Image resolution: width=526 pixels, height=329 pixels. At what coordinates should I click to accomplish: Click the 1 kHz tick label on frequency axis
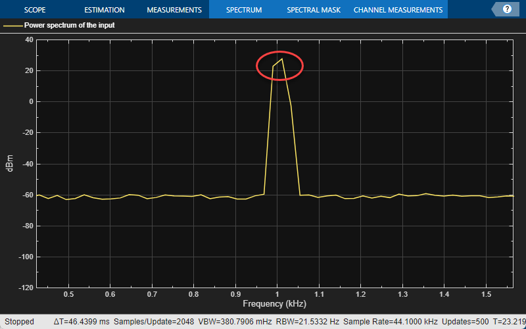coord(277,294)
